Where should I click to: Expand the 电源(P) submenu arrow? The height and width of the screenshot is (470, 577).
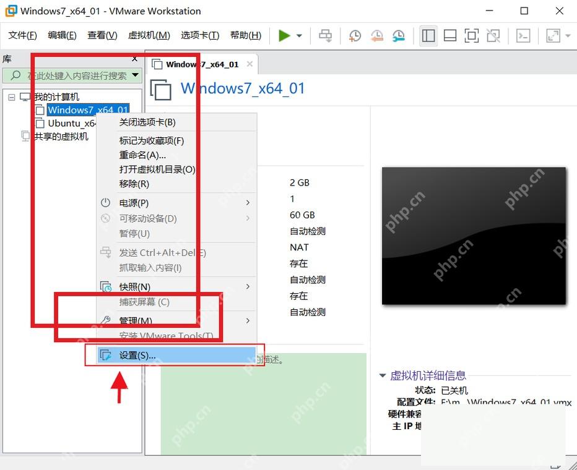(x=248, y=203)
